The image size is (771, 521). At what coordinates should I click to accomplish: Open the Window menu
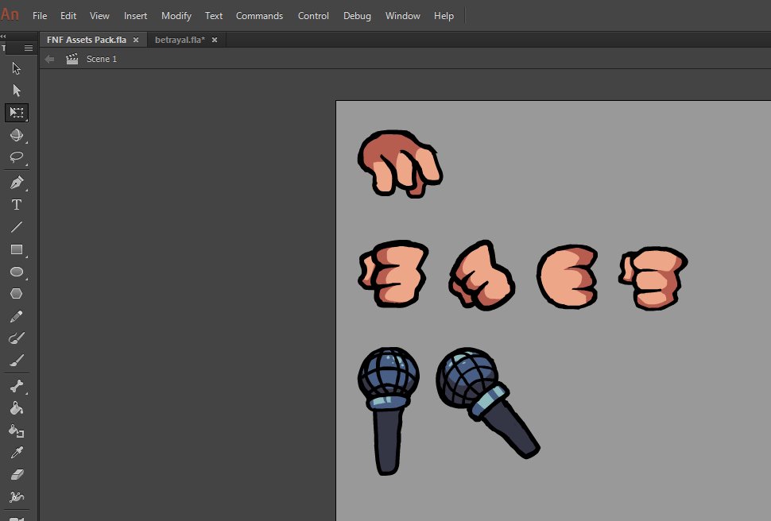tap(402, 15)
